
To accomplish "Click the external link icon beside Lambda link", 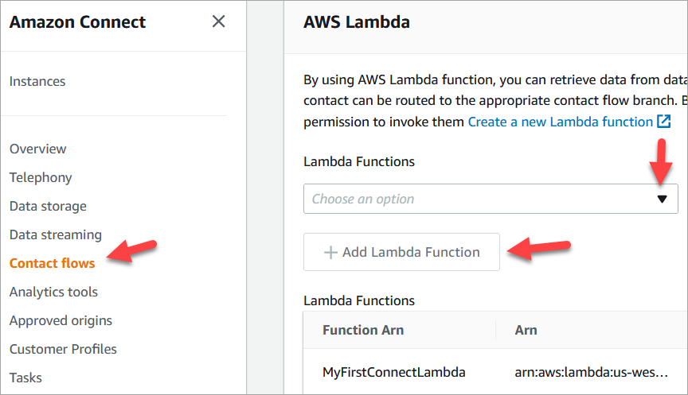I will click(663, 122).
